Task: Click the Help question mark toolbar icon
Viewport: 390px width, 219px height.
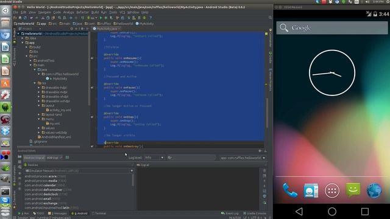Action: pyautogui.click(x=151, y=18)
